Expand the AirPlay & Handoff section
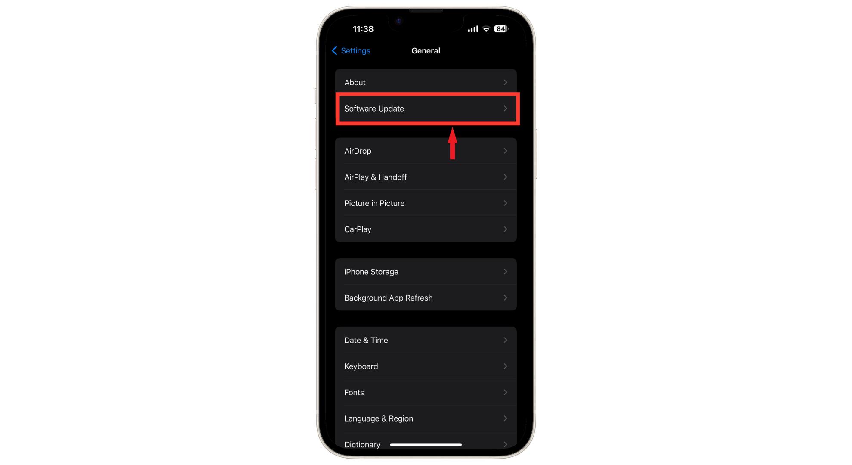This screenshot has width=852, height=465. point(425,177)
